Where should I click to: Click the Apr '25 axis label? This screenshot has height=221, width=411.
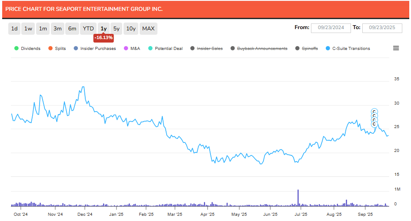click(x=207, y=214)
